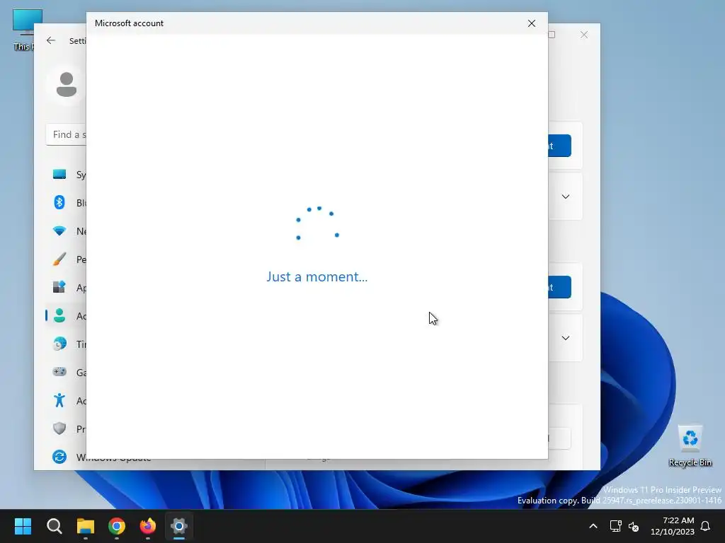
Task: Select the user avatar in Settings
Action: coord(66,85)
